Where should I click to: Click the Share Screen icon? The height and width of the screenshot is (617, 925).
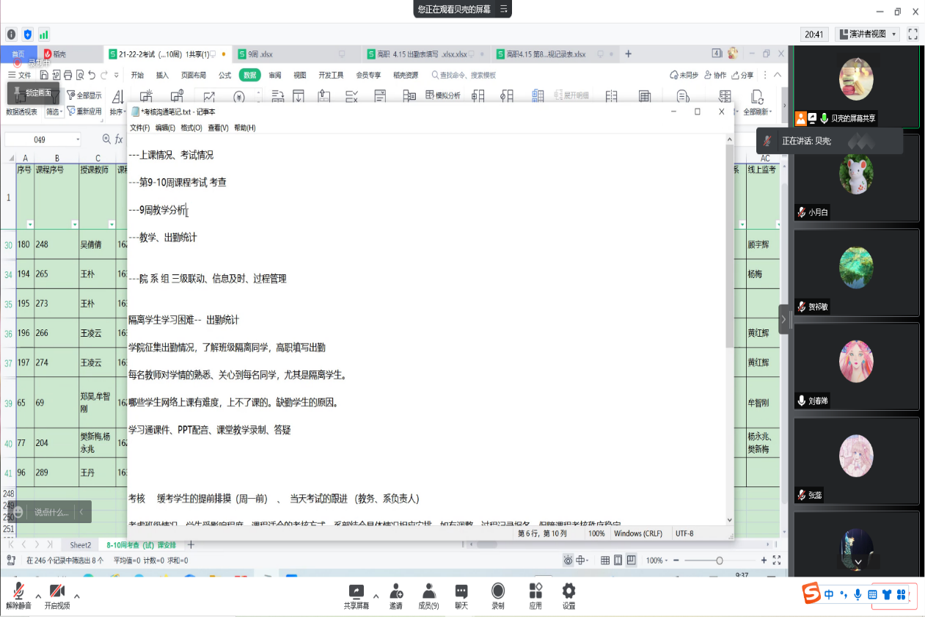pos(356,592)
